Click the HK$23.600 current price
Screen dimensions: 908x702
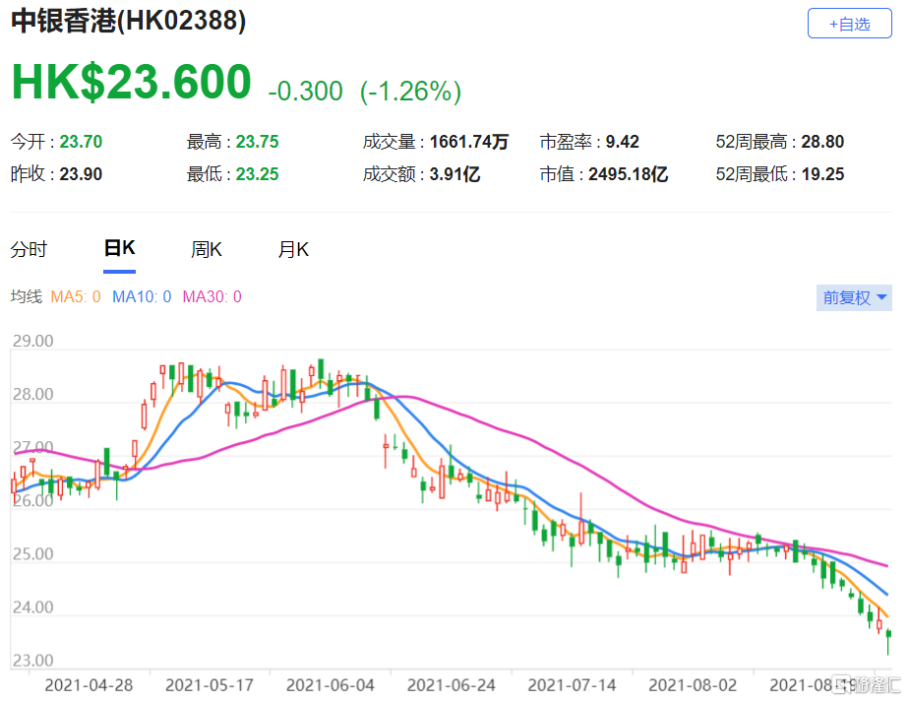[x=132, y=82]
